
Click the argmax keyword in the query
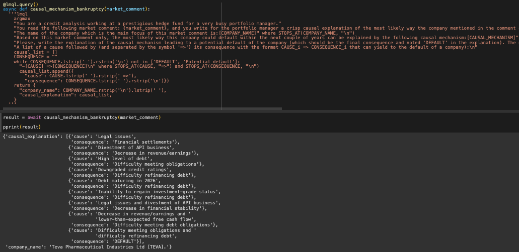point(22,19)
